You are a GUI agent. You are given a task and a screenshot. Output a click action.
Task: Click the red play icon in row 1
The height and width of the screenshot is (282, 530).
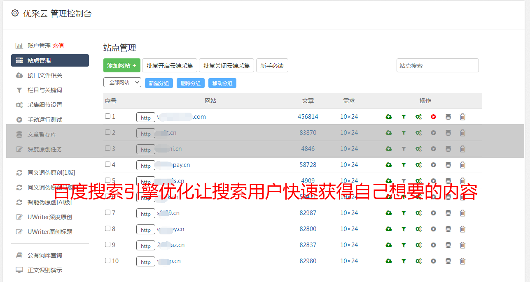(433, 117)
